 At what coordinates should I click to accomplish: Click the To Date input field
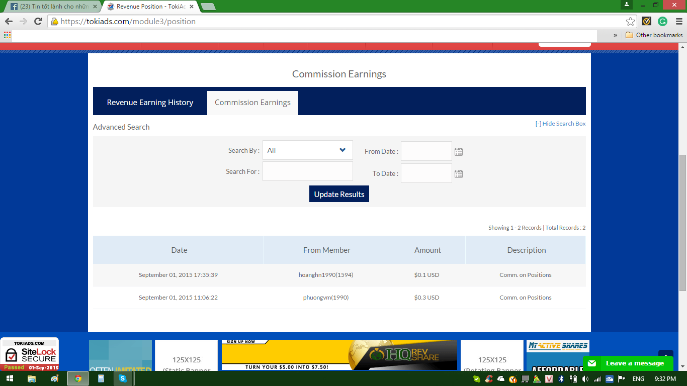point(426,173)
